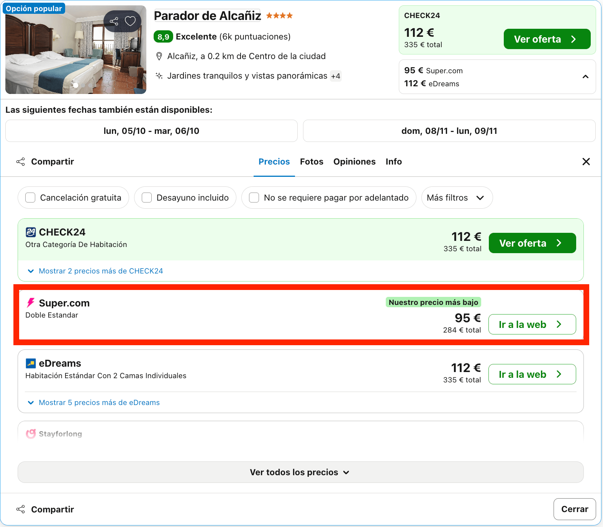Click the Cerrar button

click(575, 509)
